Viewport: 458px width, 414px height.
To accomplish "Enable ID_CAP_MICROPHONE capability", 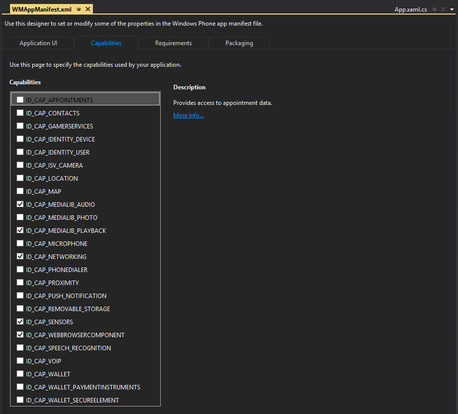I will [x=20, y=243].
